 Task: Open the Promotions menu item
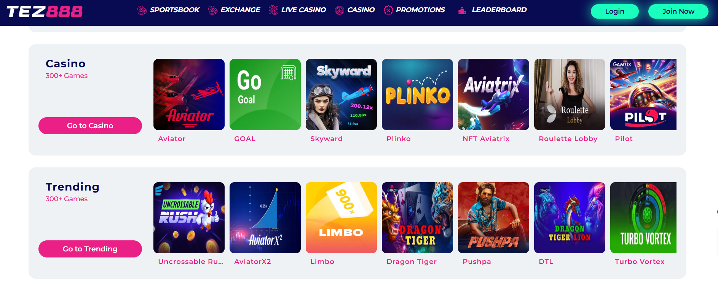[x=420, y=10]
